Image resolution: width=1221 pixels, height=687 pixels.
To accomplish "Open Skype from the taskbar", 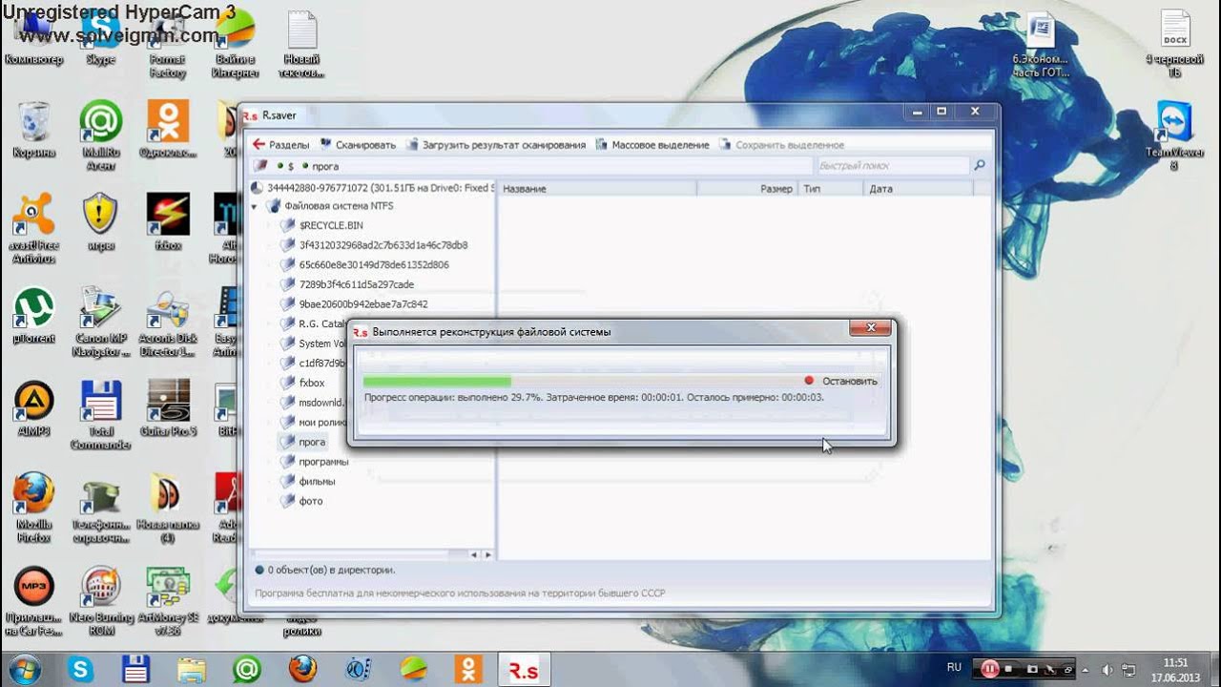I will pyautogui.click(x=79, y=669).
